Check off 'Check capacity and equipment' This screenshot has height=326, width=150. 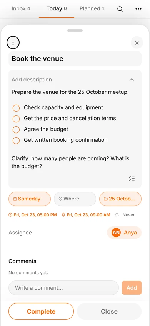coord(16,108)
